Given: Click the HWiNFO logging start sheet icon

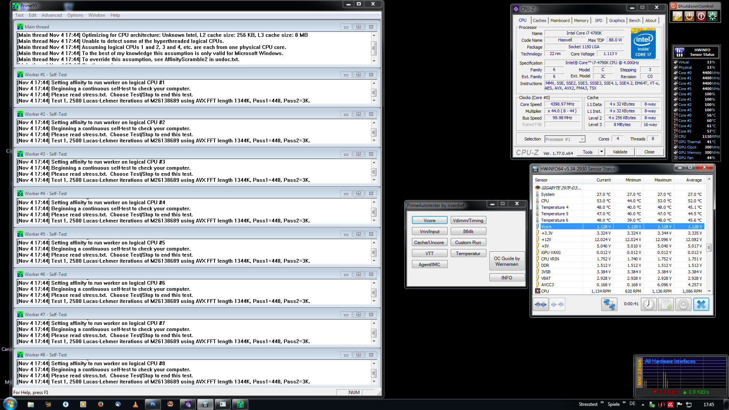Looking at the screenshot, I should [x=666, y=304].
